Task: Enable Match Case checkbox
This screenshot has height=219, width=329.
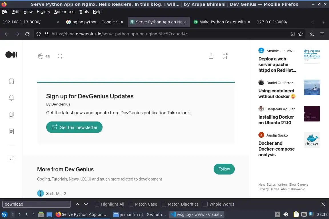Action: (131, 204)
